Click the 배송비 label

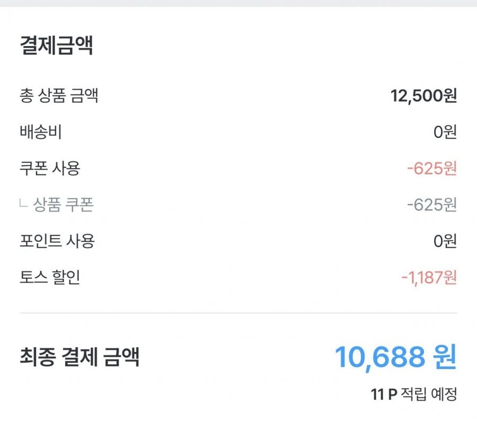point(41,133)
